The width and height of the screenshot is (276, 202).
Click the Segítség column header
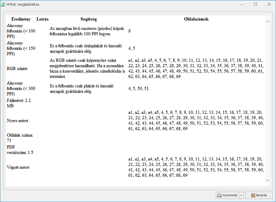[x=89, y=19]
